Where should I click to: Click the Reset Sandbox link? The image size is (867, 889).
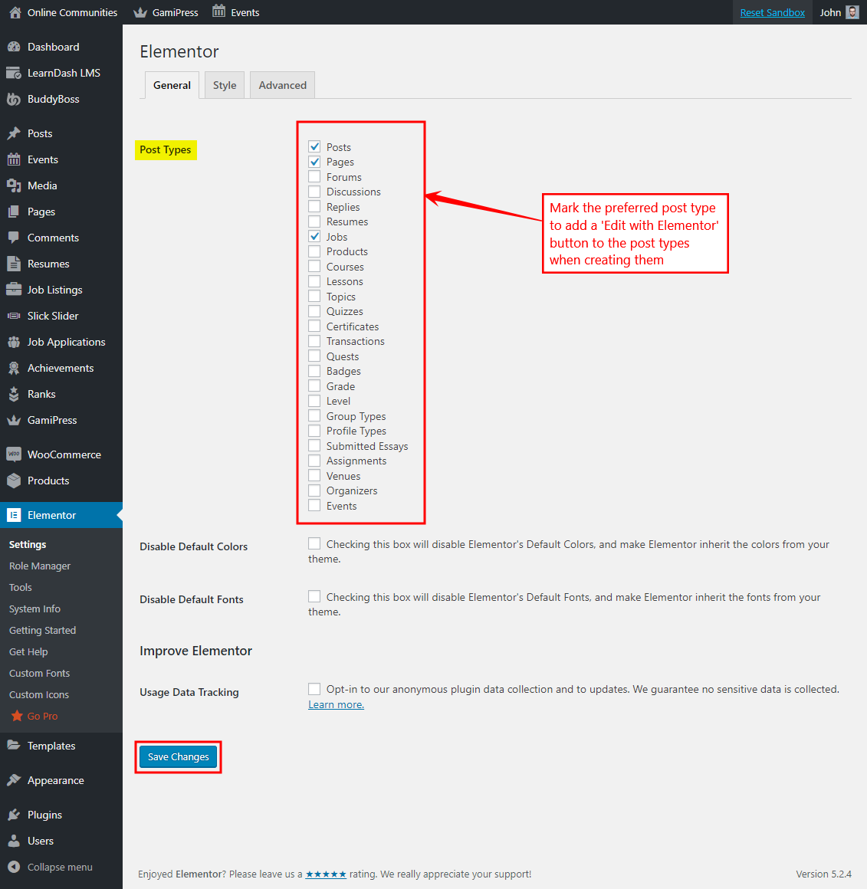pyautogui.click(x=772, y=11)
